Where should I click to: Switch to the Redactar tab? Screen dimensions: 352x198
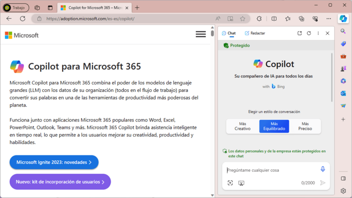coord(255,33)
